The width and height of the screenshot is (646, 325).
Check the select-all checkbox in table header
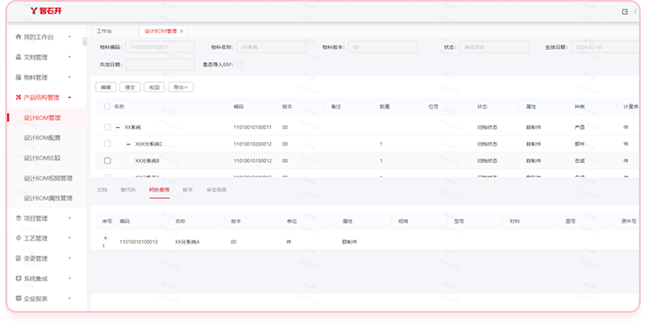[107, 106]
